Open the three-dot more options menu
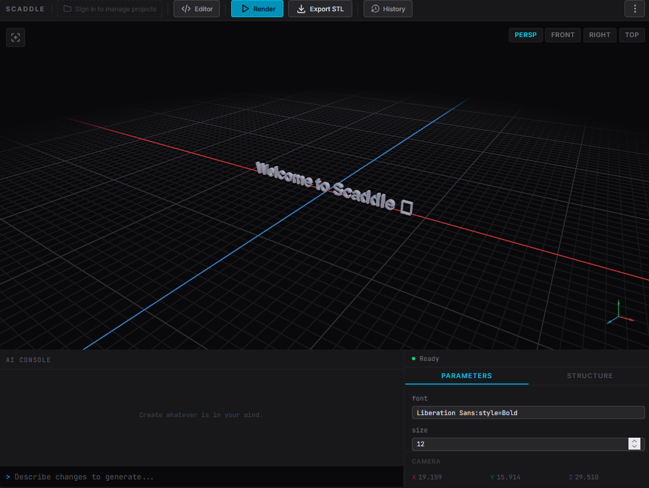Viewport: 649px width, 488px height. [x=634, y=9]
